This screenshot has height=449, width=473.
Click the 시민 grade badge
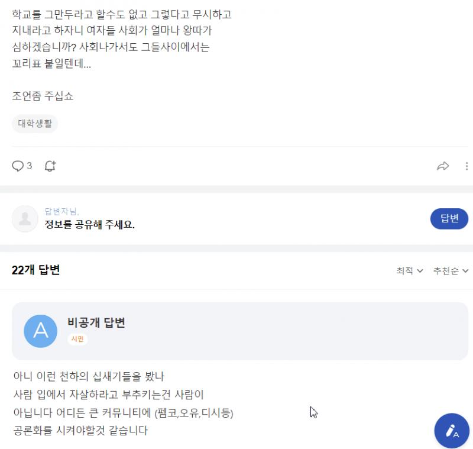point(78,340)
